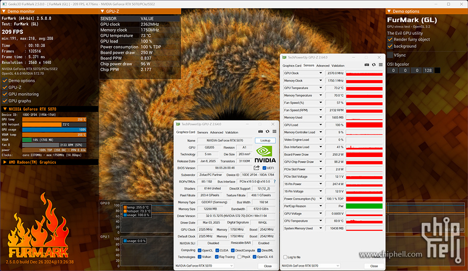Collapse the NVIDIA GeForce RTX 5070 section
This screenshot has width=468, height=271.
pyautogui.click(x=5, y=109)
